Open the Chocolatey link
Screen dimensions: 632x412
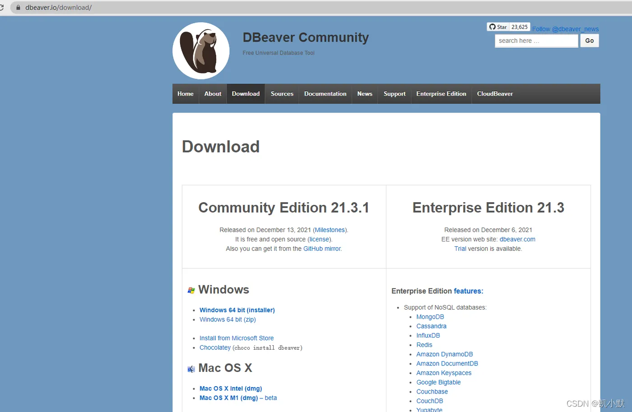215,347
